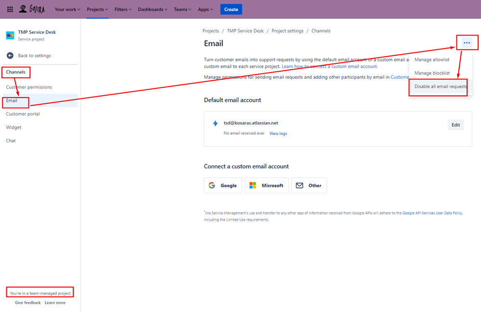The height and width of the screenshot is (312, 481).
Task: Go to Projects breadcrumb
Action: tap(211, 31)
